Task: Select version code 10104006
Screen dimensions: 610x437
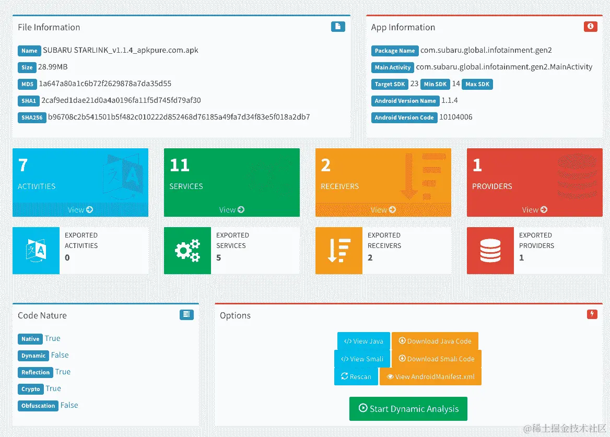Action: [456, 117]
